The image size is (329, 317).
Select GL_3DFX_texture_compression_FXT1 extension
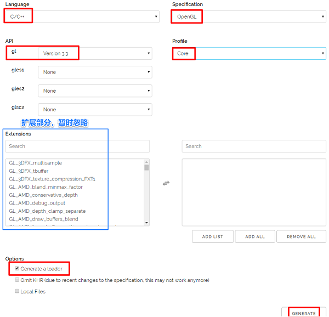52,179
